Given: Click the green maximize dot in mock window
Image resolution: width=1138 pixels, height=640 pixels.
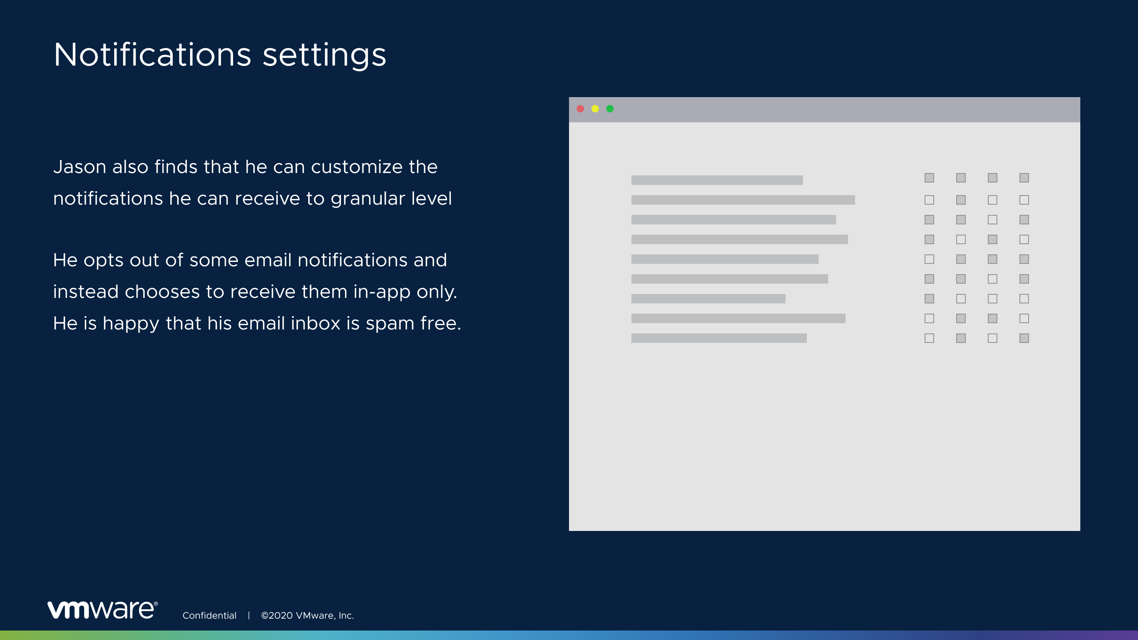Looking at the screenshot, I should [610, 109].
